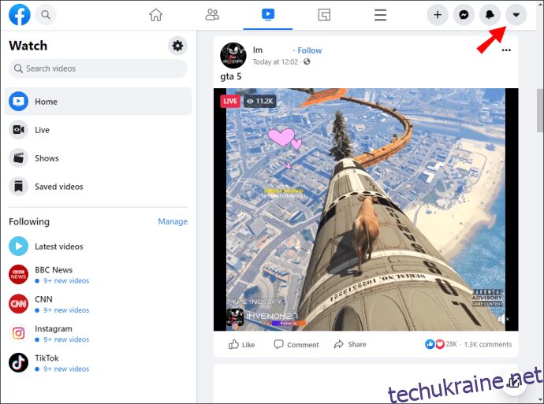The image size is (544, 404).
Task: Click the new message compose button
Action: point(514,383)
